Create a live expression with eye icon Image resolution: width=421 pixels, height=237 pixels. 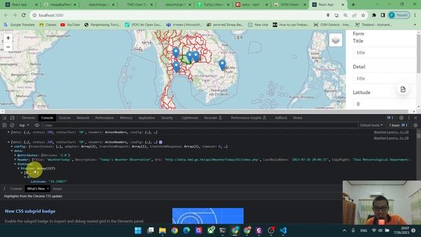[37, 125]
